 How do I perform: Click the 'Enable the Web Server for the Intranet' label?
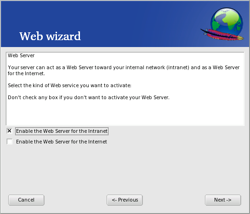point(62,131)
